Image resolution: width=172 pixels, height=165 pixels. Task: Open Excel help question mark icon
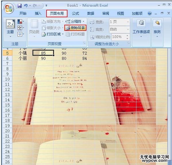click(150, 14)
